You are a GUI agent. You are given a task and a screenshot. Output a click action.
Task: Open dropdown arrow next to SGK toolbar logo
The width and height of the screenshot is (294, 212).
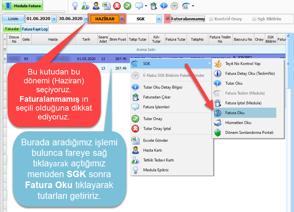(x=193, y=6)
